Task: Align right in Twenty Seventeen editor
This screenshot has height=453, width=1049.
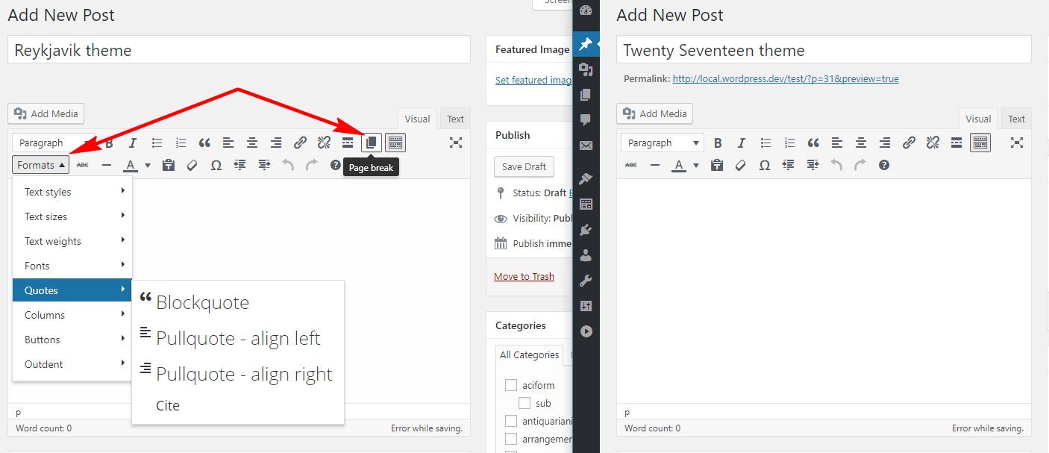Action: [x=885, y=143]
